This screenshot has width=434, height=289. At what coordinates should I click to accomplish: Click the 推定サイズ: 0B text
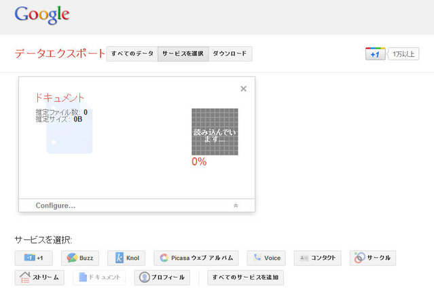[59, 119]
